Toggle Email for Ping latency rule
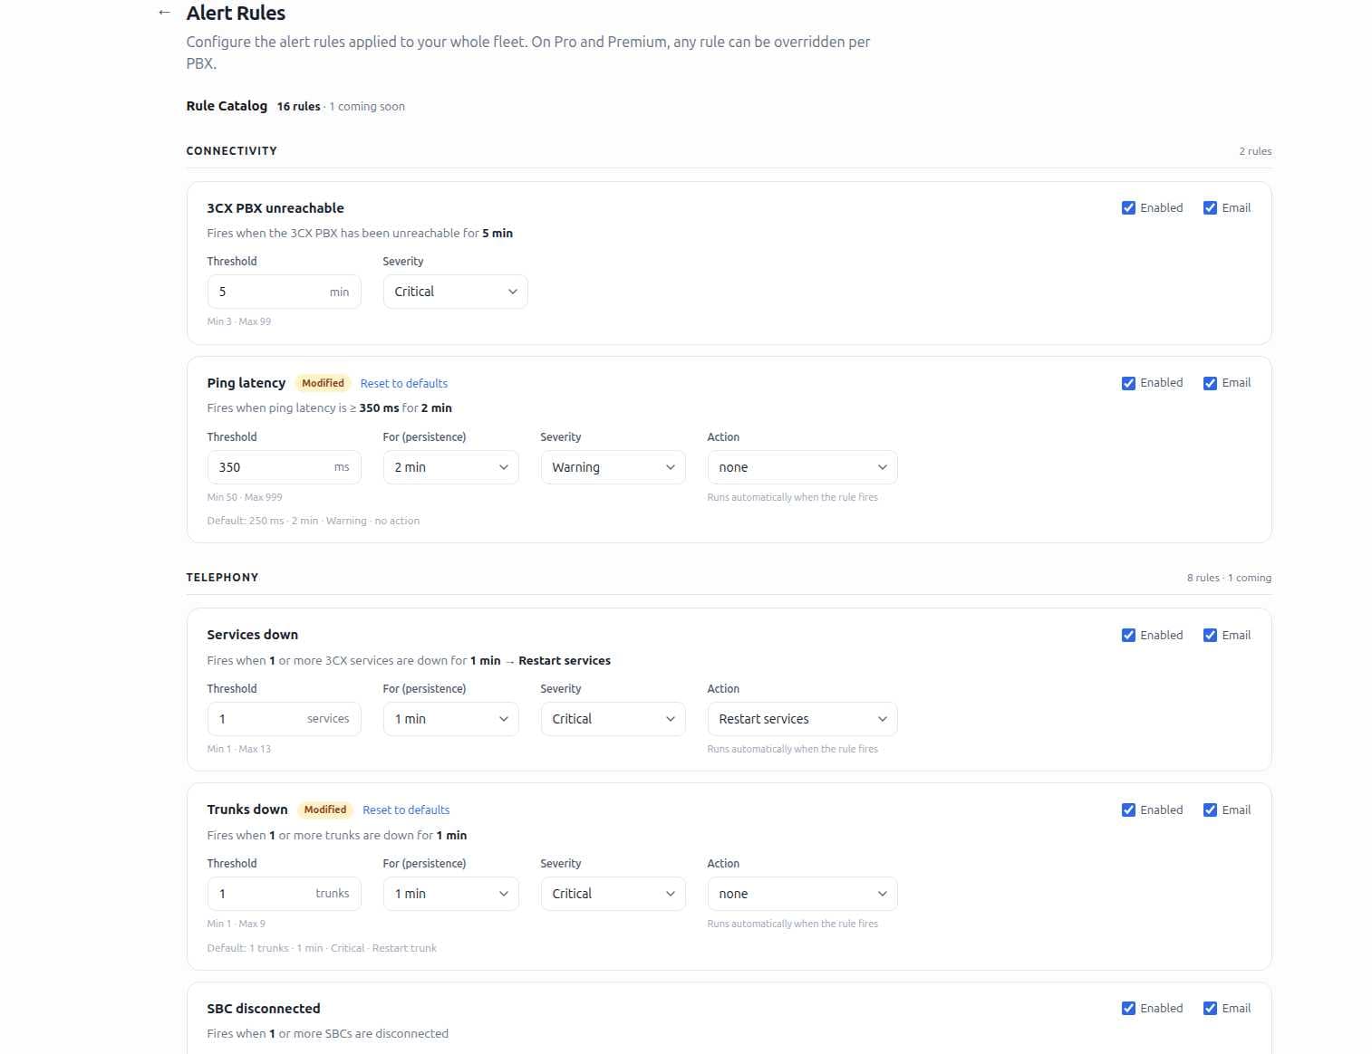This screenshot has height=1054, width=1372. (1210, 383)
